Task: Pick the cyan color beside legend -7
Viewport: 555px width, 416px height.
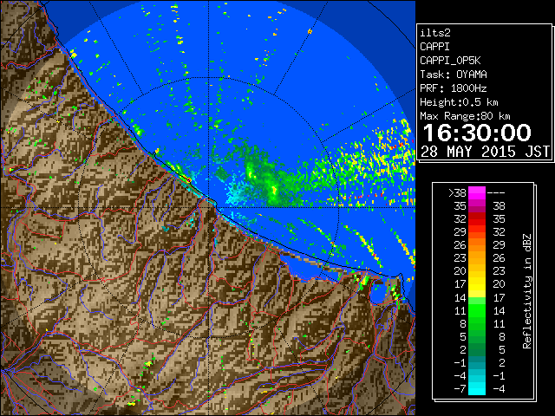Action: (x=477, y=388)
